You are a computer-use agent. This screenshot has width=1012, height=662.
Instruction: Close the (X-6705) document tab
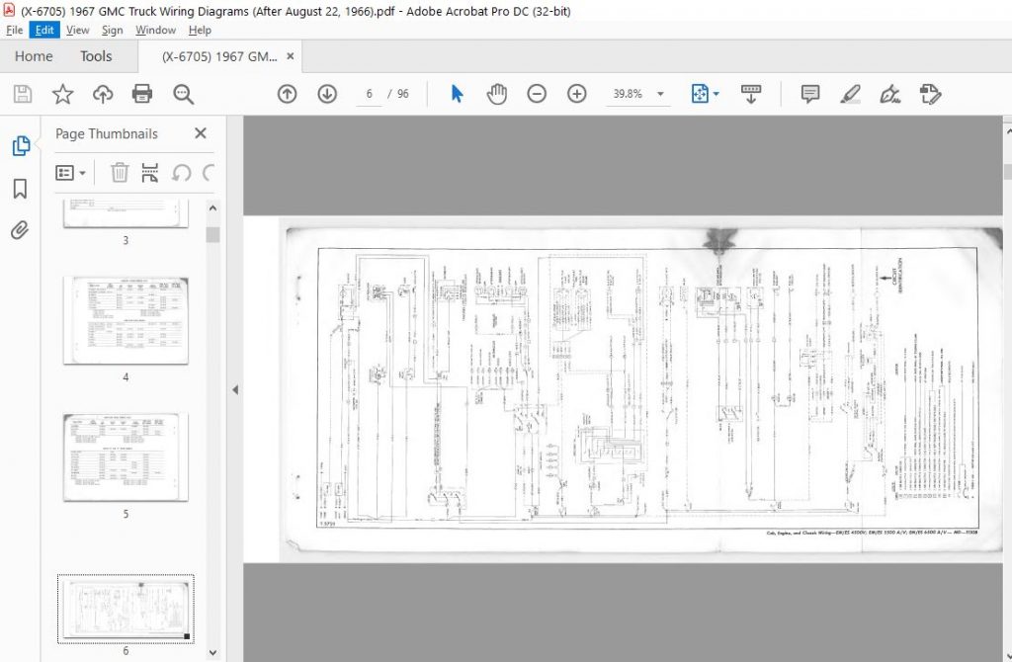291,56
